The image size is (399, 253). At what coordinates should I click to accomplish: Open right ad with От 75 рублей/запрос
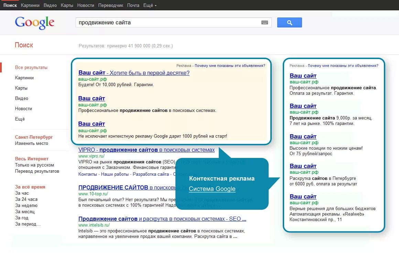(x=303, y=136)
